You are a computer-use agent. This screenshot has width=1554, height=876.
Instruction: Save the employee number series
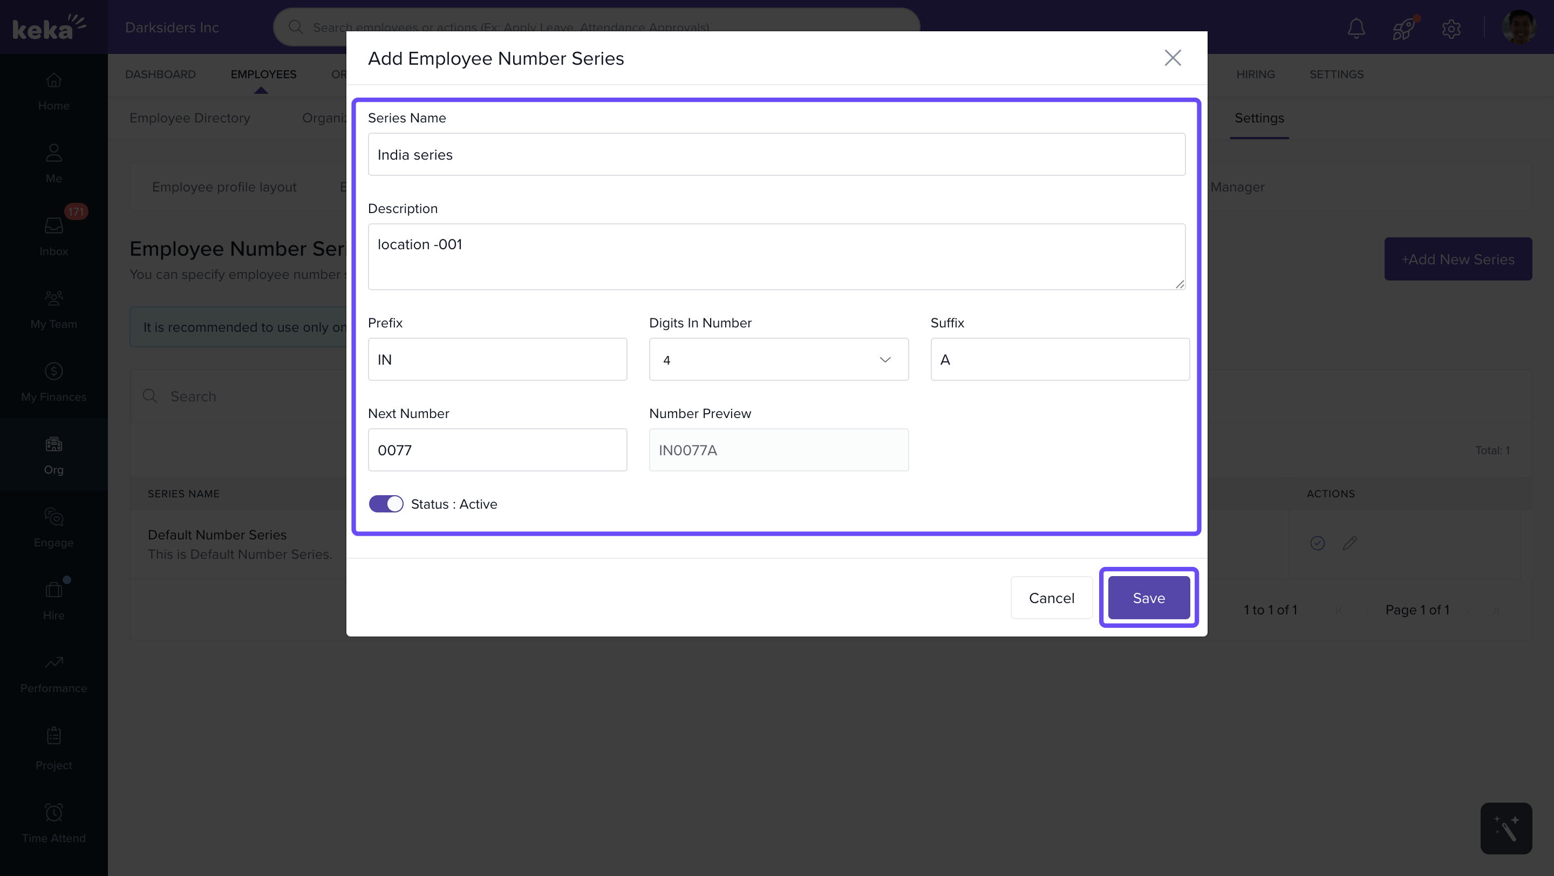pos(1149,598)
